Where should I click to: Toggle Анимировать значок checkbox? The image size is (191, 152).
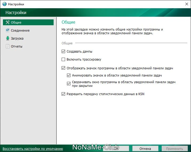pos(69,75)
